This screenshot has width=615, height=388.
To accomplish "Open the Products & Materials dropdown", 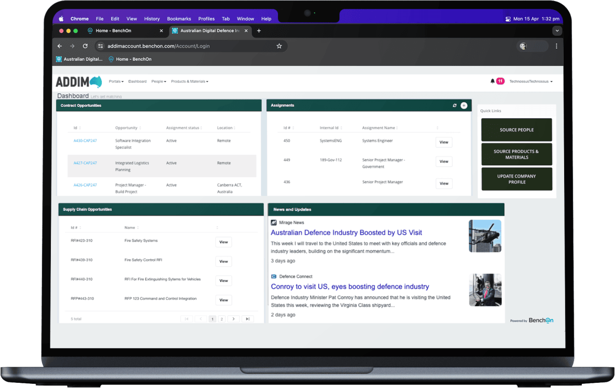I will (189, 81).
